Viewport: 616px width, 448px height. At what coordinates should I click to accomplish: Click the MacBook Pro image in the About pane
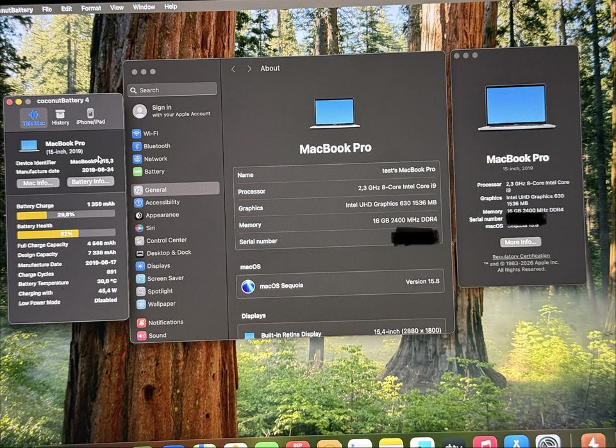[335, 113]
